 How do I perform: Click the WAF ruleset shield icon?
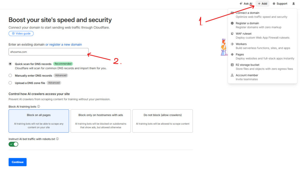(x=232, y=34)
